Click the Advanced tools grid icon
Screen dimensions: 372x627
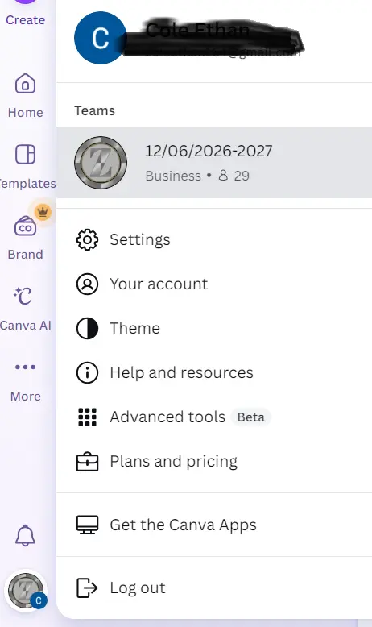coord(87,417)
